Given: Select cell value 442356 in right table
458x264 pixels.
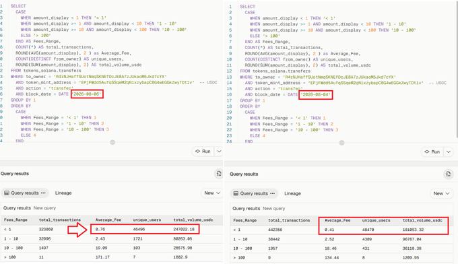Looking at the screenshot, I should pos(275,230).
